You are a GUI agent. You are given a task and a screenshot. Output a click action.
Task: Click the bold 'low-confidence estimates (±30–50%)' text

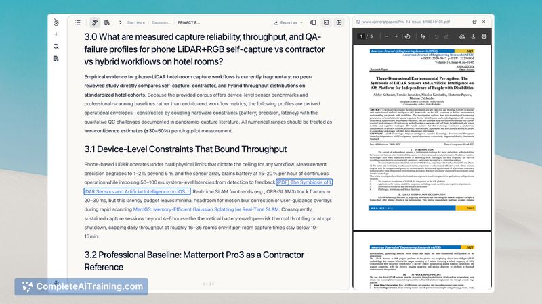127,131
